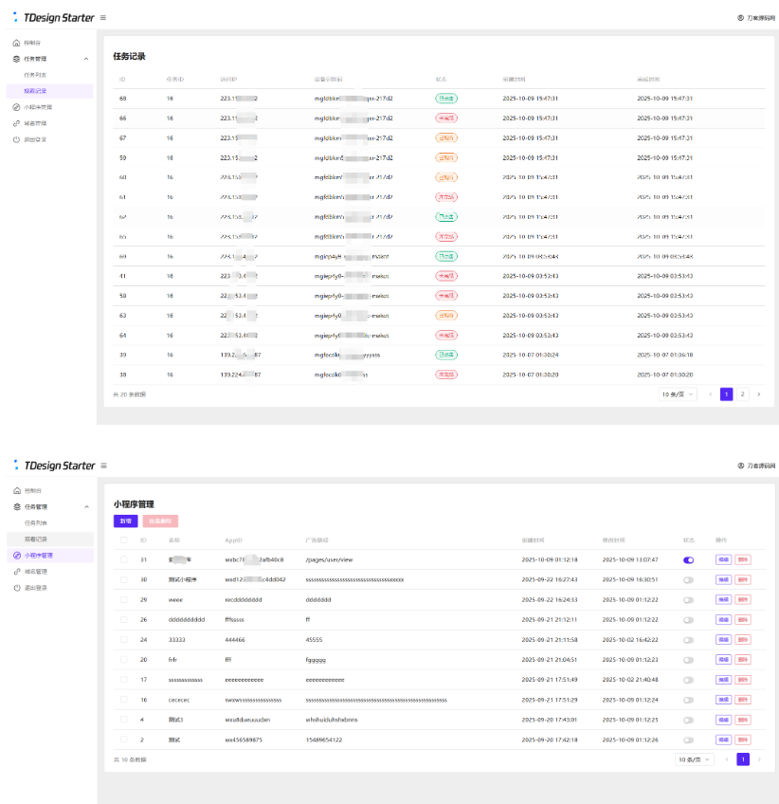Click the 控制台 home icon in the upper sidebar
This screenshot has height=804, width=779.
click(16, 44)
